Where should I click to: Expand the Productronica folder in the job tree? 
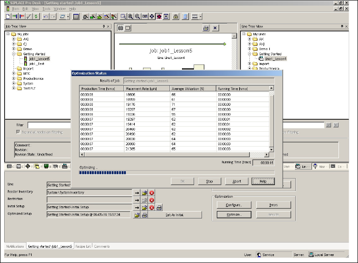14,78
